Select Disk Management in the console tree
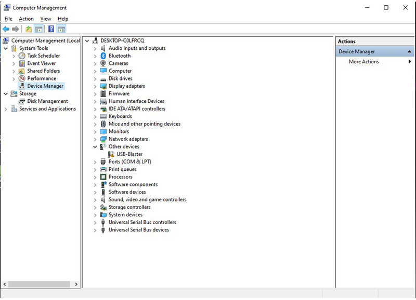This screenshot has width=416, height=300. (47, 101)
